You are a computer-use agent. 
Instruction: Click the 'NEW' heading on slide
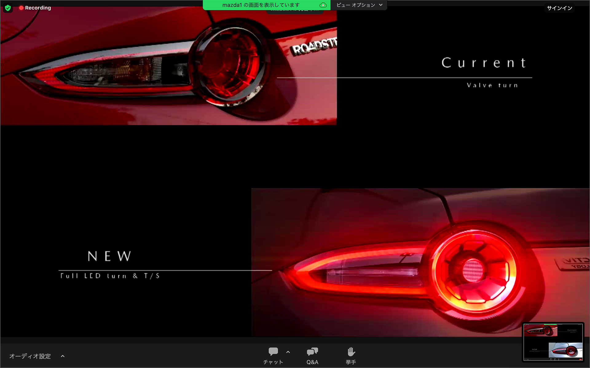tap(109, 256)
